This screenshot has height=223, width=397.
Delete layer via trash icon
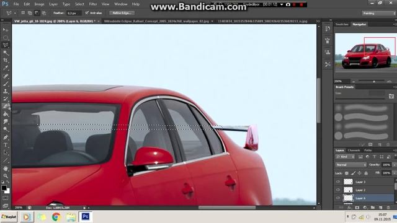coord(388,208)
